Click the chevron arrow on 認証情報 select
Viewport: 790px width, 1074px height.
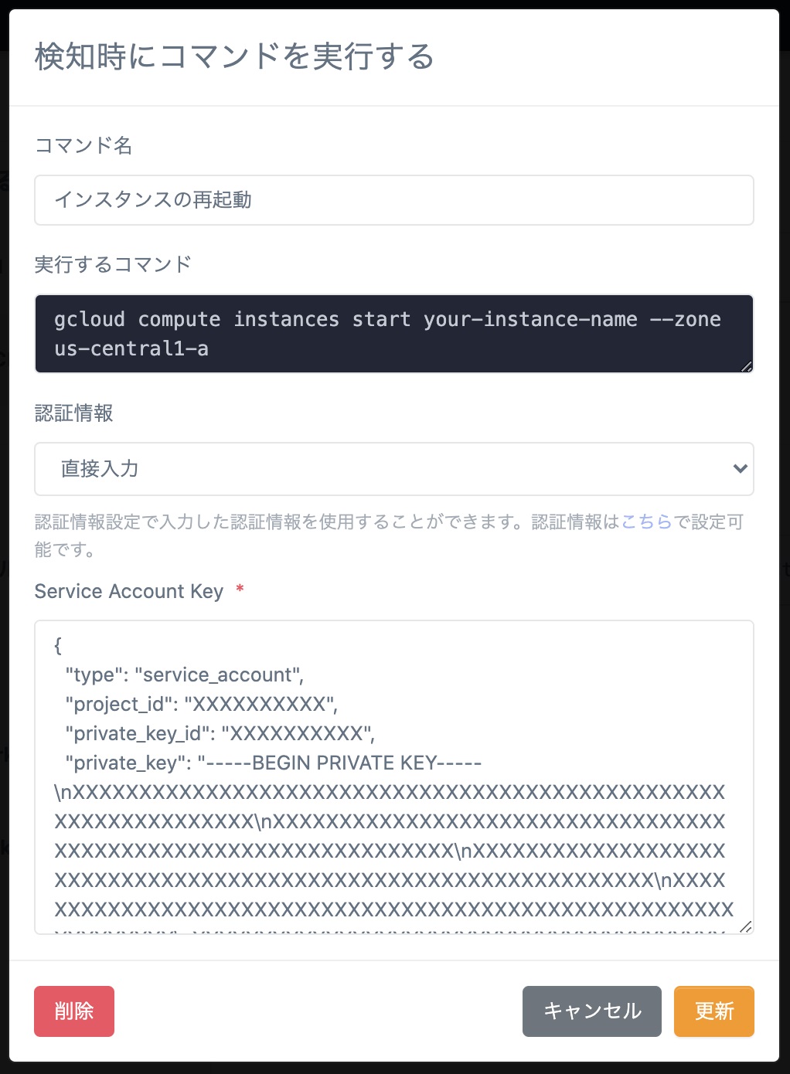[740, 468]
